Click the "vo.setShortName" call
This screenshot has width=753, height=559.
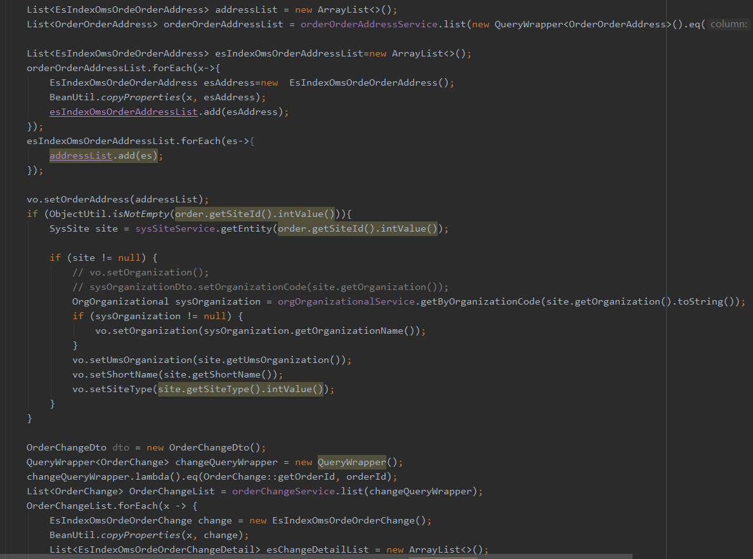(115, 374)
